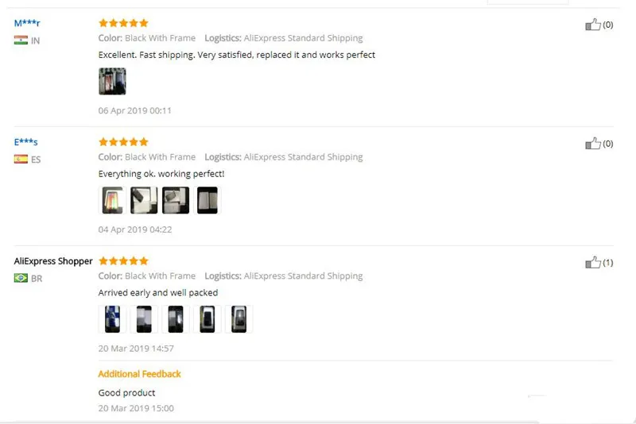The height and width of the screenshot is (424, 636).
Task: Click the AliExpress Shopper reviewer name
Action: point(53,261)
